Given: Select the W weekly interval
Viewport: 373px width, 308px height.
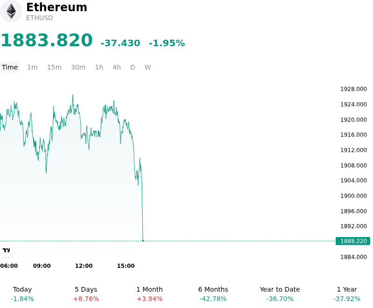Looking at the screenshot, I should (147, 67).
